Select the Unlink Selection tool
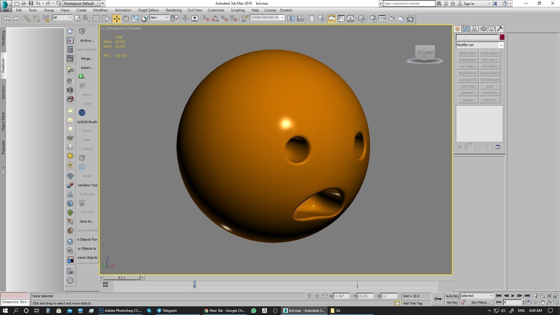Screen dimensions: 560x315 (x=36, y=19)
